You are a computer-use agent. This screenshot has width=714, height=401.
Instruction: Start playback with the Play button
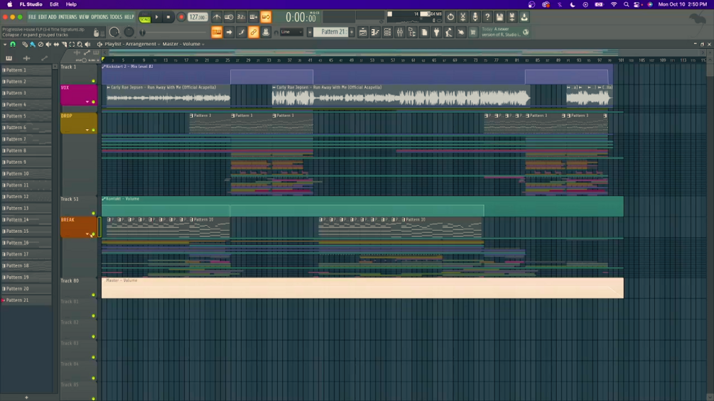point(156,17)
